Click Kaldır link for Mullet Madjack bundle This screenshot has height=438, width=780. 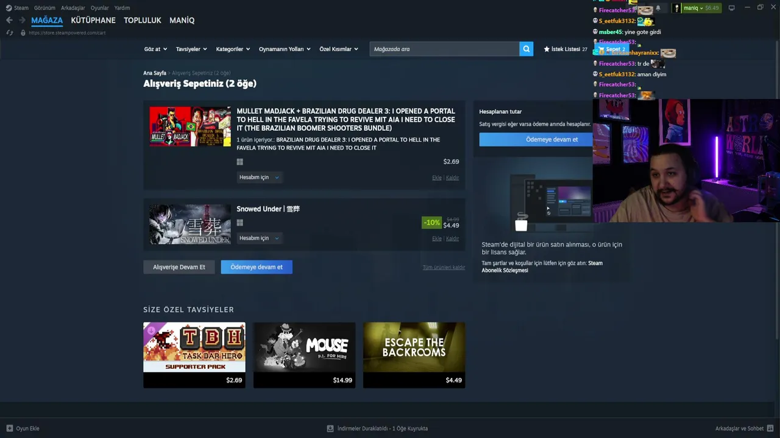pos(453,178)
